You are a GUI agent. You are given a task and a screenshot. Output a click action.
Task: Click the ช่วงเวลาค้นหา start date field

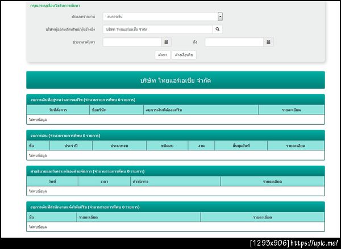pyautogui.click(x=132, y=42)
